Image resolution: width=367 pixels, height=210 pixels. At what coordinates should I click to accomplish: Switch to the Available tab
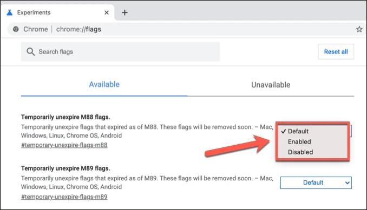click(x=104, y=84)
